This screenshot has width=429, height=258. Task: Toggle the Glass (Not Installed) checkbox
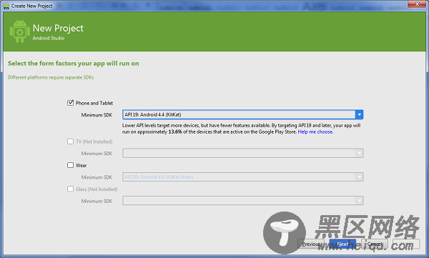click(70, 189)
